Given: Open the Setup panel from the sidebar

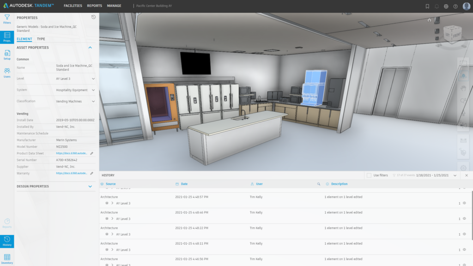Looking at the screenshot, I should (x=6, y=55).
